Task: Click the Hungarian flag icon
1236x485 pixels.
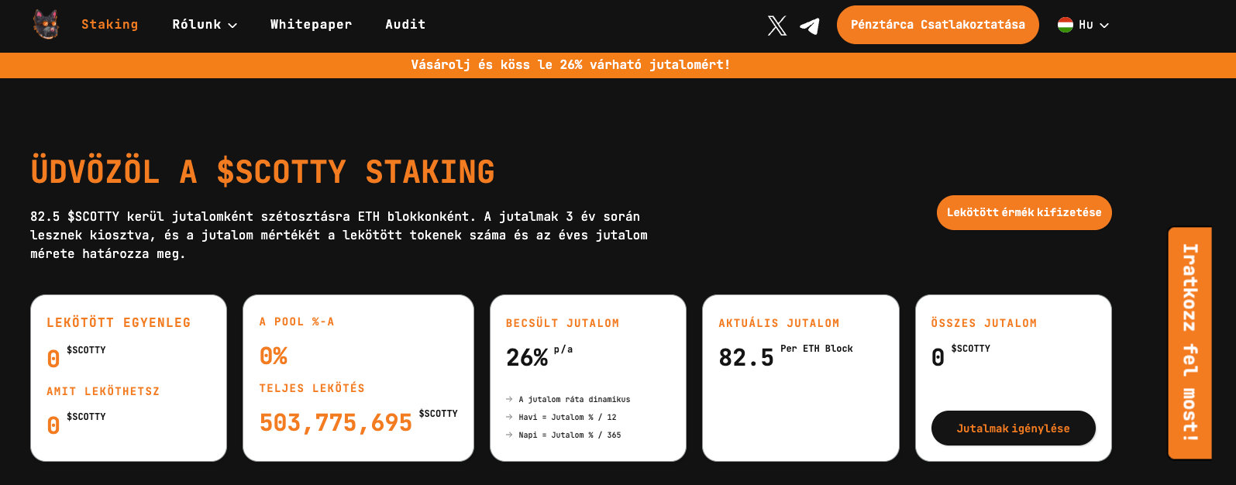Action: 1066,25
